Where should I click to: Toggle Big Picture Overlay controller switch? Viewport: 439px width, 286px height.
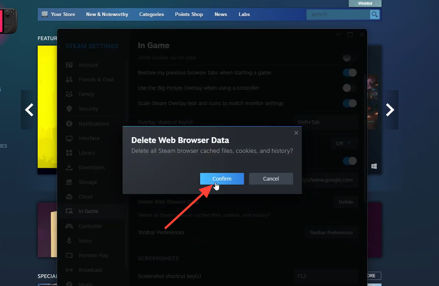(350, 88)
